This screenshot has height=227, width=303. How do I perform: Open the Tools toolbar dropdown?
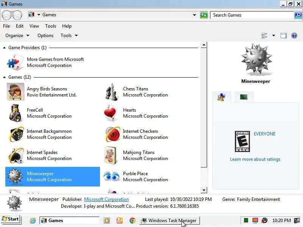[x=69, y=36]
